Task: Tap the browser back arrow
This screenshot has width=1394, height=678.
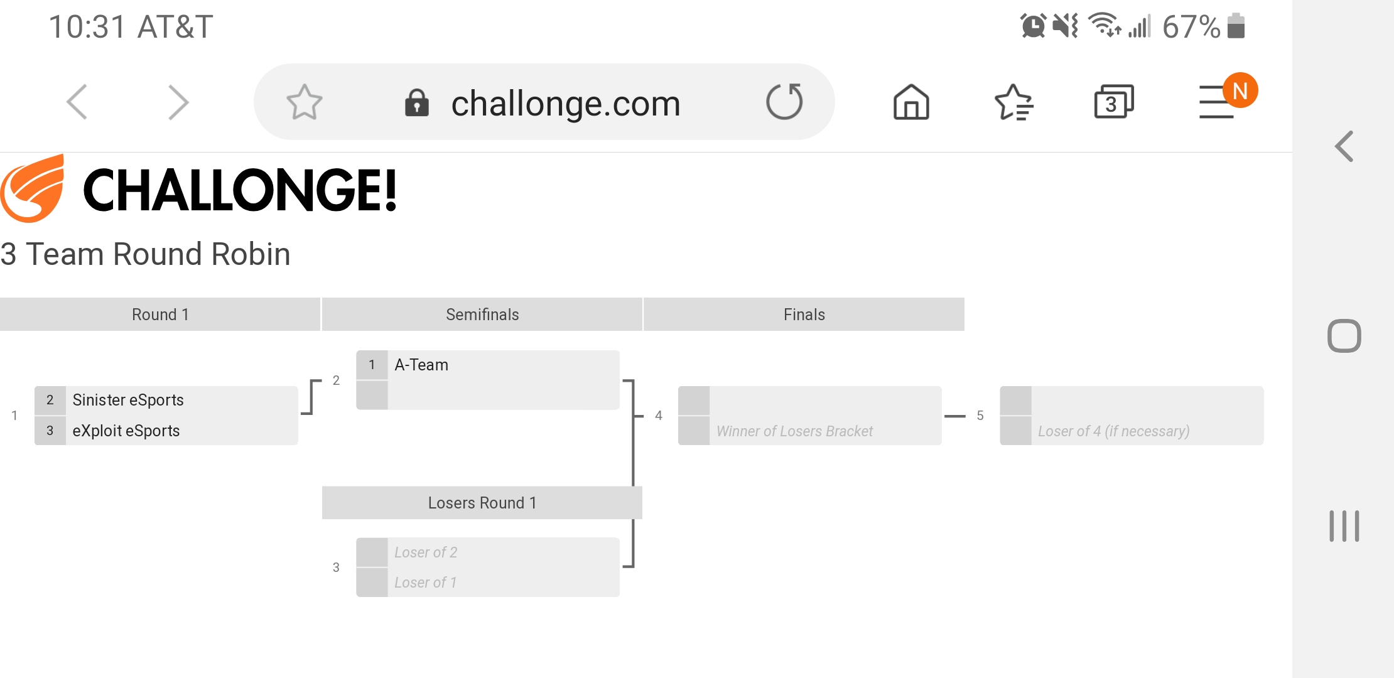Action: coord(77,102)
